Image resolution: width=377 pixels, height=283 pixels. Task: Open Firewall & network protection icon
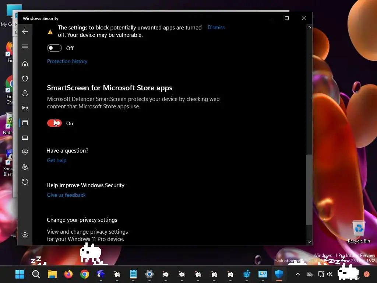pyautogui.click(x=25, y=108)
